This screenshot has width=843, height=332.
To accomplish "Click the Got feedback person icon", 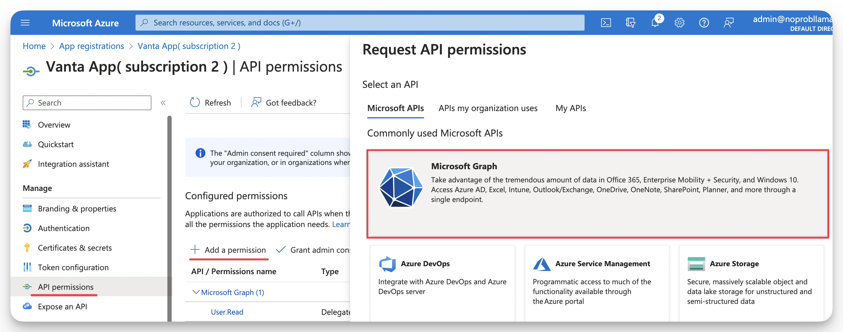I will [x=256, y=103].
